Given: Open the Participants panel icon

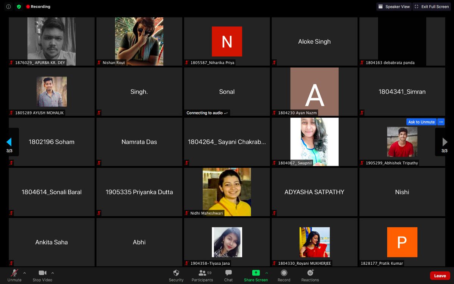Looking at the screenshot, I should coord(202,273).
